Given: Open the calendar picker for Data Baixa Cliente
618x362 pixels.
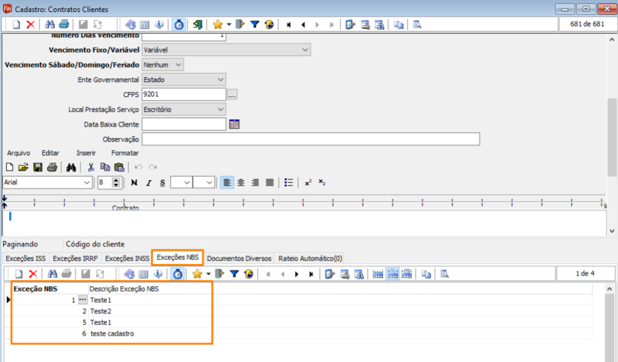Looking at the screenshot, I should coord(235,124).
